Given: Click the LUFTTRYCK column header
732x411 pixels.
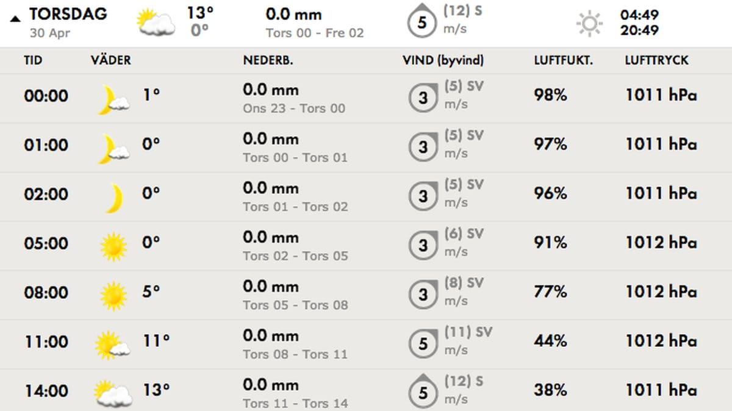Looking at the screenshot, I should tap(656, 60).
